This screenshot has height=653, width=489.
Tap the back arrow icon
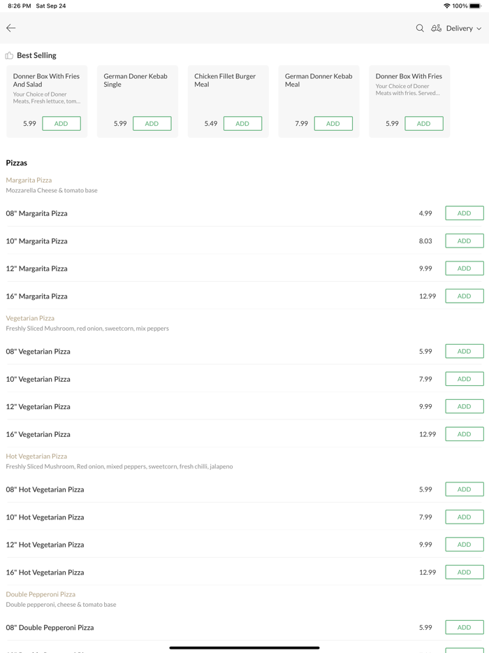pos(11,28)
